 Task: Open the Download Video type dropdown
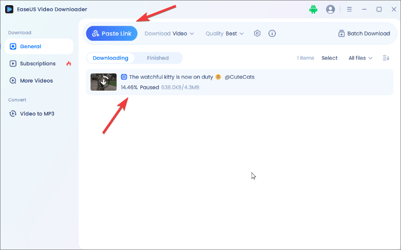pyautogui.click(x=169, y=33)
